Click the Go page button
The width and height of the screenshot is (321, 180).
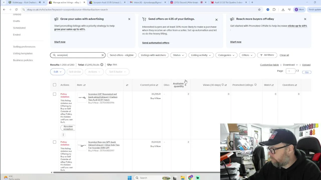(x=307, y=72)
